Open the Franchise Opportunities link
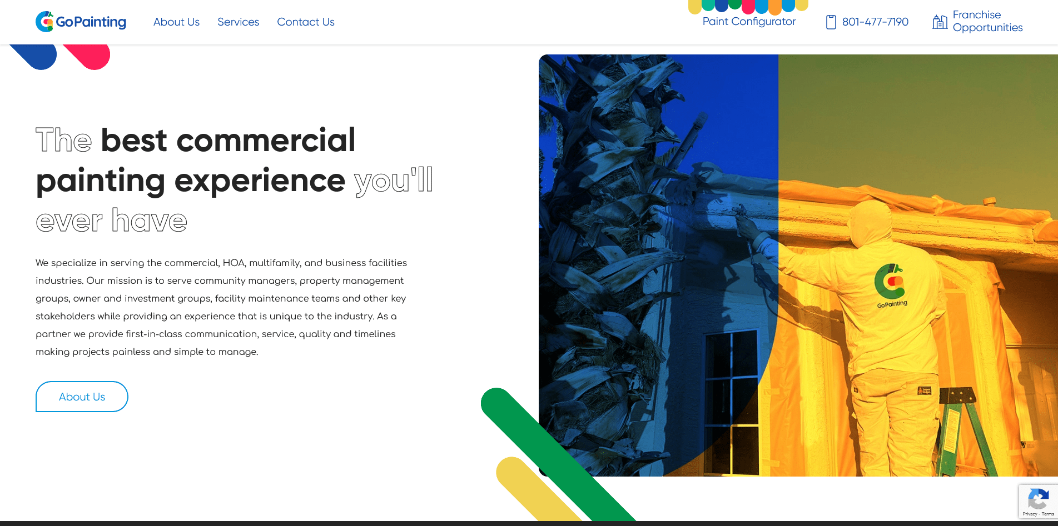This screenshot has height=526, width=1058. coord(987,21)
